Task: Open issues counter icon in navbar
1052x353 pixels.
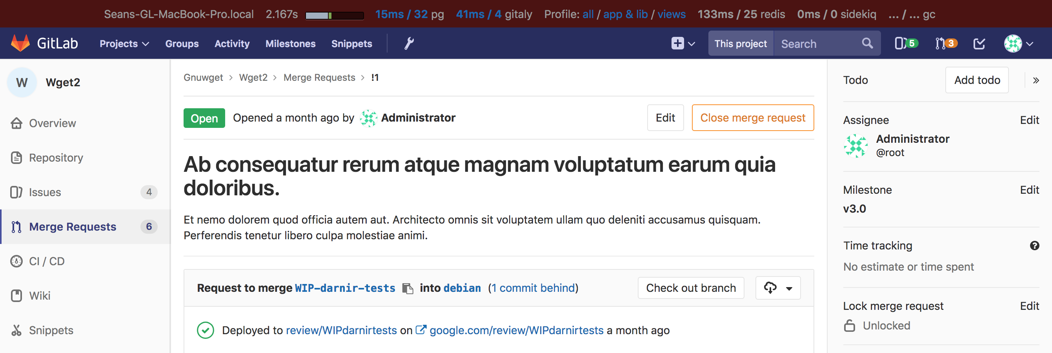Action: coord(906,43)
